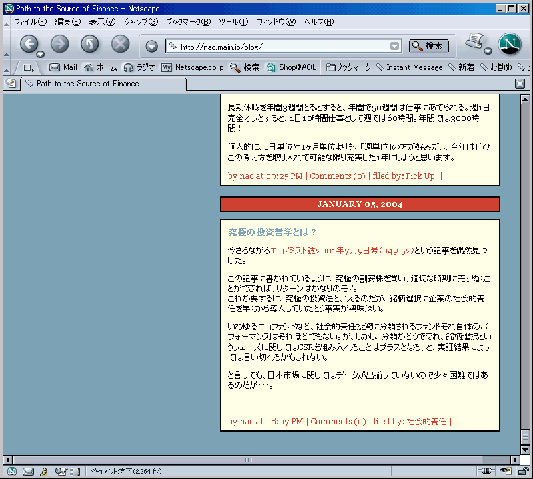Open the round dropdown left of address bar
The image size is (533, 479).
tap(151, 46)
